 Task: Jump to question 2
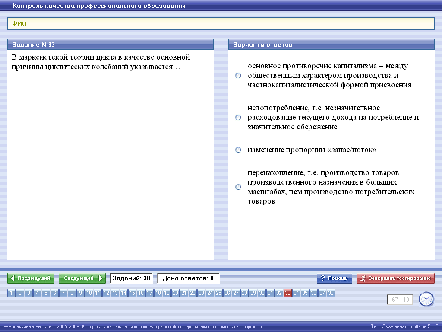[20, 293]
